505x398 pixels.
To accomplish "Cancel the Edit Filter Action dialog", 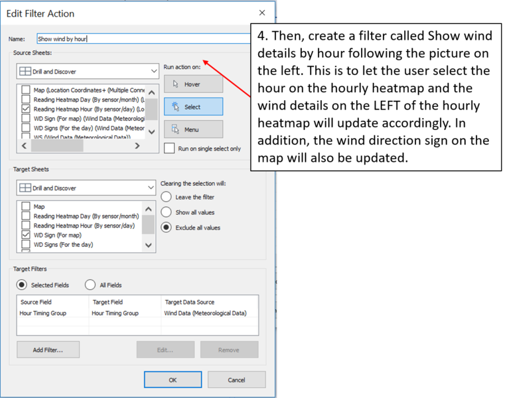I will click(236, 380).
